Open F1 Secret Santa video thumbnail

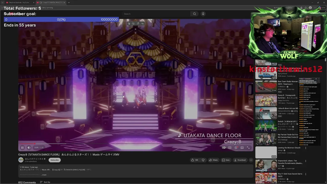(x=266, y=178)
